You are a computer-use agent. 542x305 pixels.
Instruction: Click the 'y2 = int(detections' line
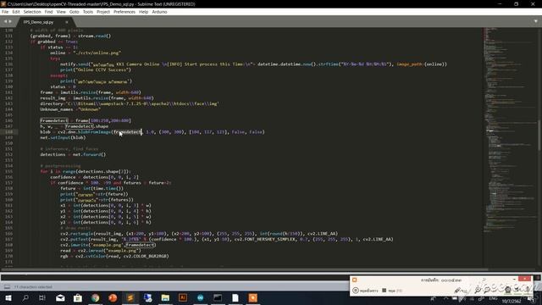(106, 222)
